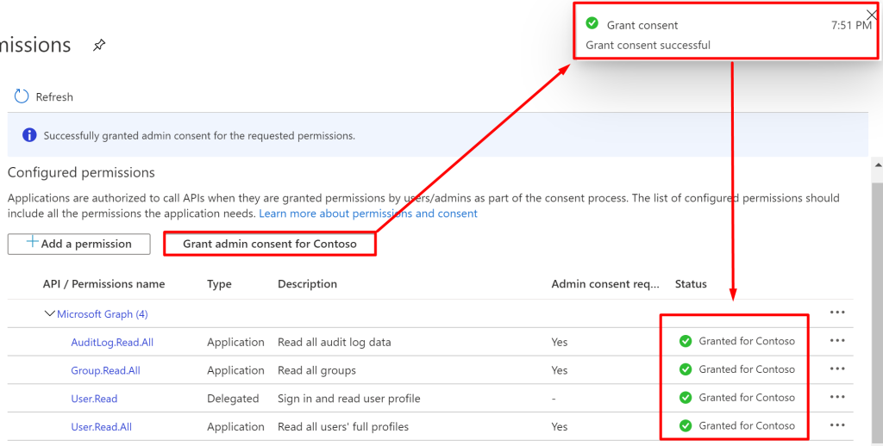Image resolution: width=883 pixels, height=446 pixels.
Task: Click 'Read all audit log data' description
Action: [334, 342]
